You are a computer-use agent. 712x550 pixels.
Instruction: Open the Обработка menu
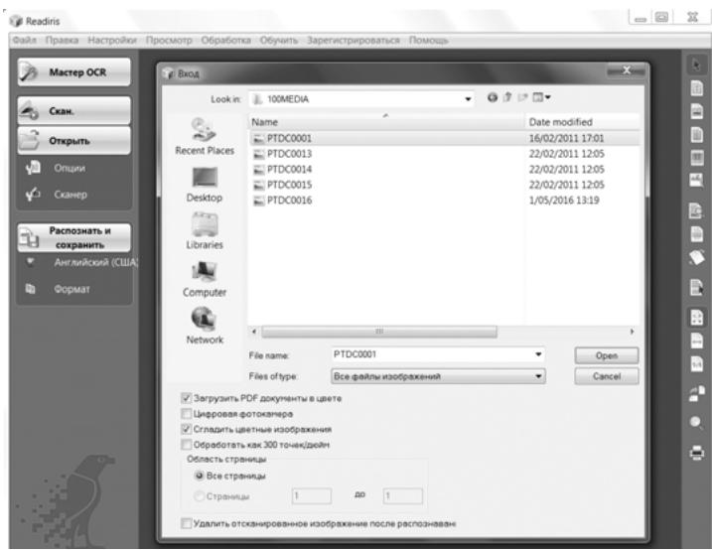point(225,41)
